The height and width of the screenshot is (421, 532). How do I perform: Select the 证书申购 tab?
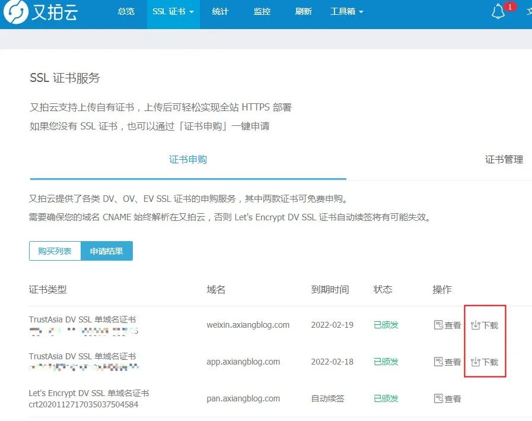(x=188, y=159)
